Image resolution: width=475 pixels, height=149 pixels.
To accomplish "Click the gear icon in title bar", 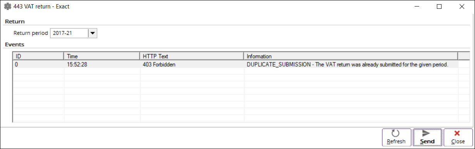I will pyautogui.click(x=7, y=7).
